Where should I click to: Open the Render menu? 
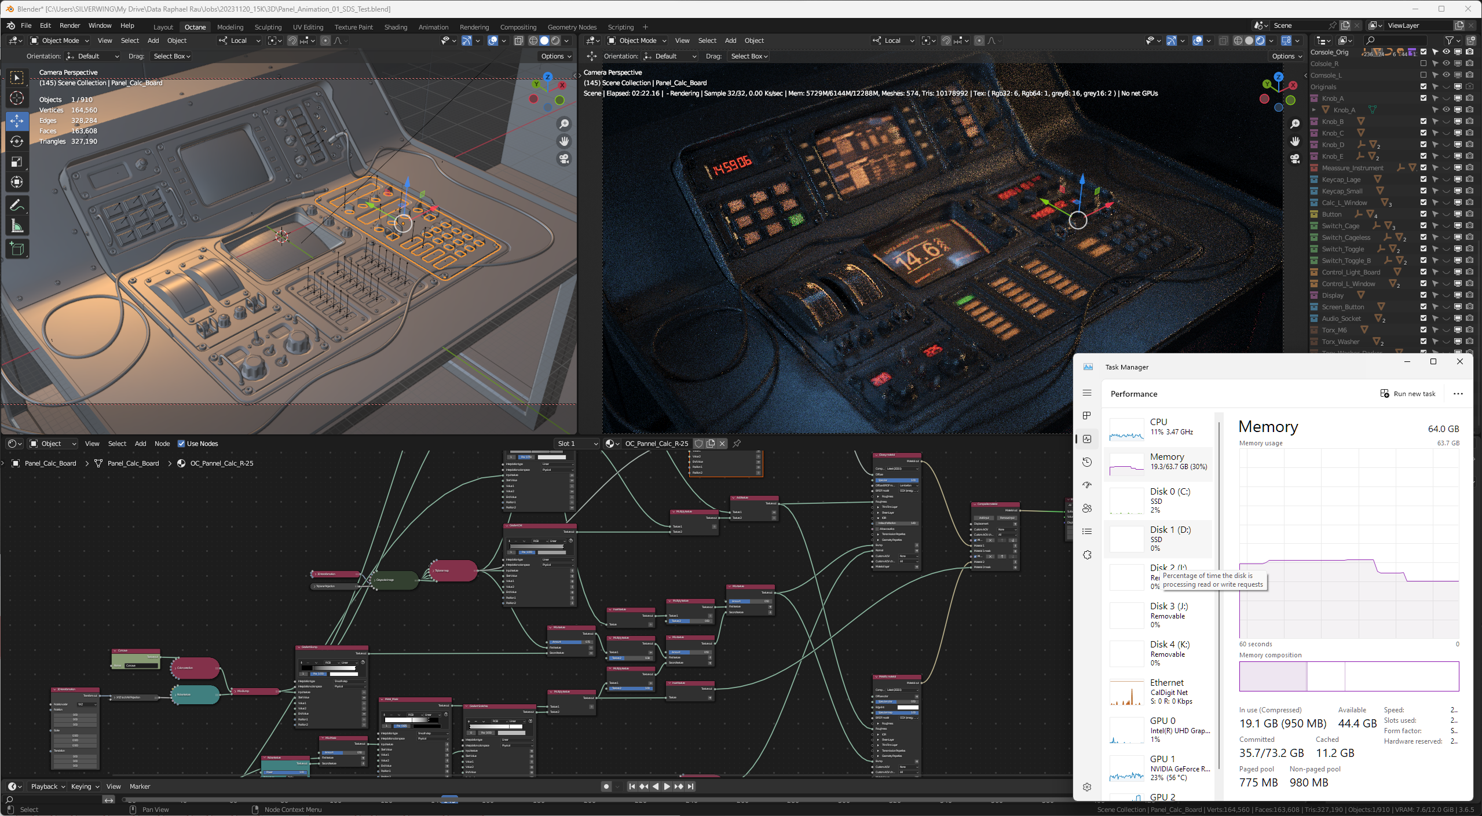pos(69,25)
